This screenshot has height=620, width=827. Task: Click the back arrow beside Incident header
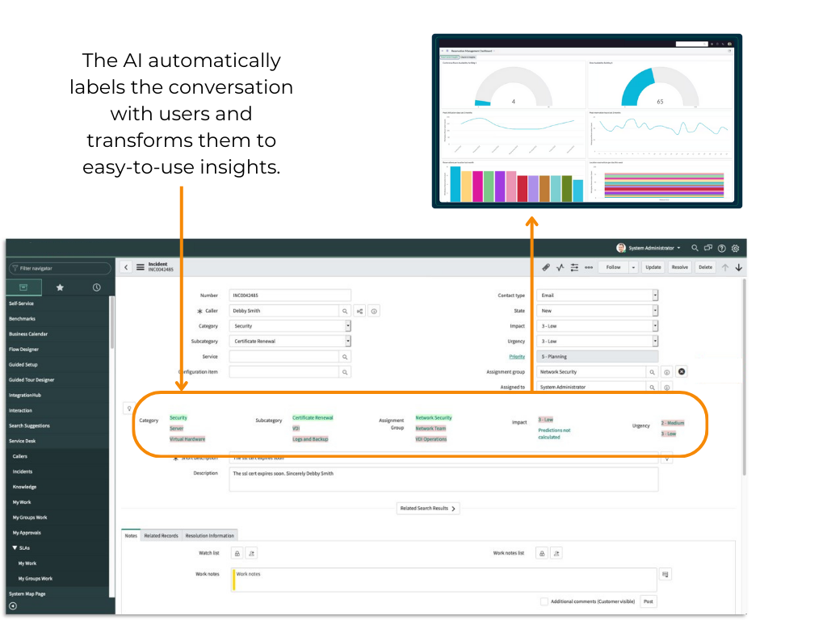click(x=126, y=267)
